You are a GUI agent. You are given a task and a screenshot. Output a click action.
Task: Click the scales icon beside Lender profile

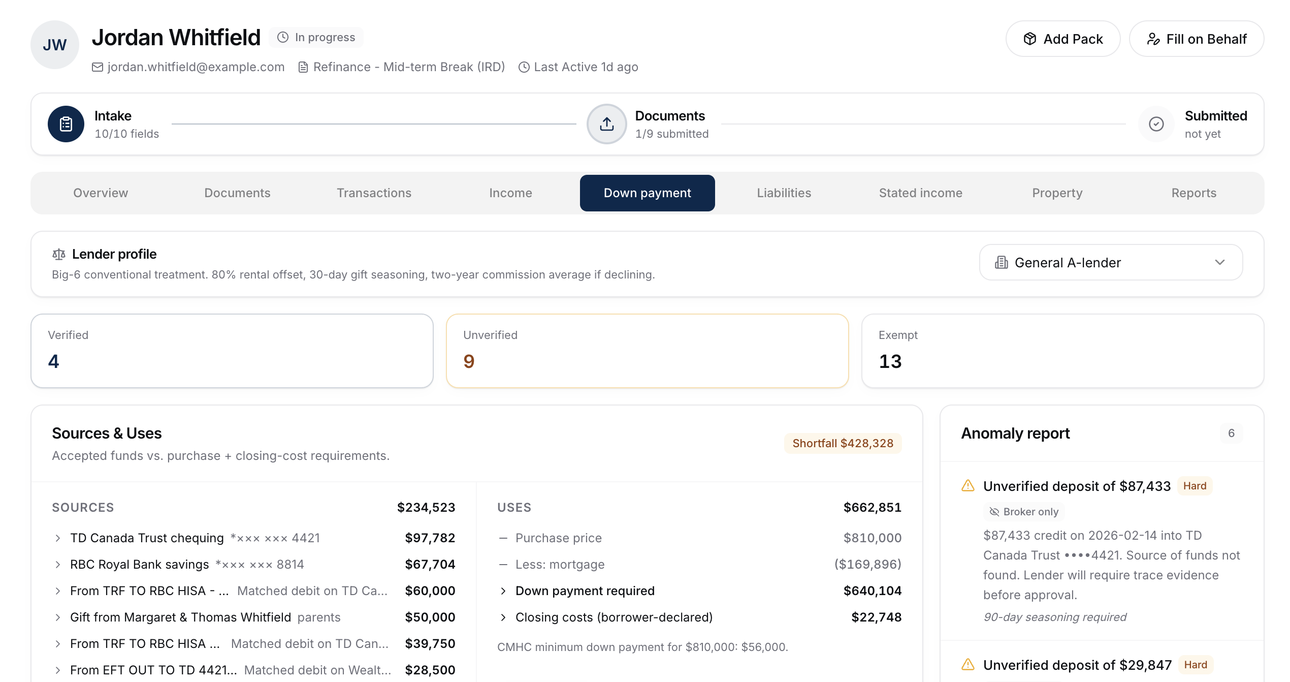click(59, 254)
